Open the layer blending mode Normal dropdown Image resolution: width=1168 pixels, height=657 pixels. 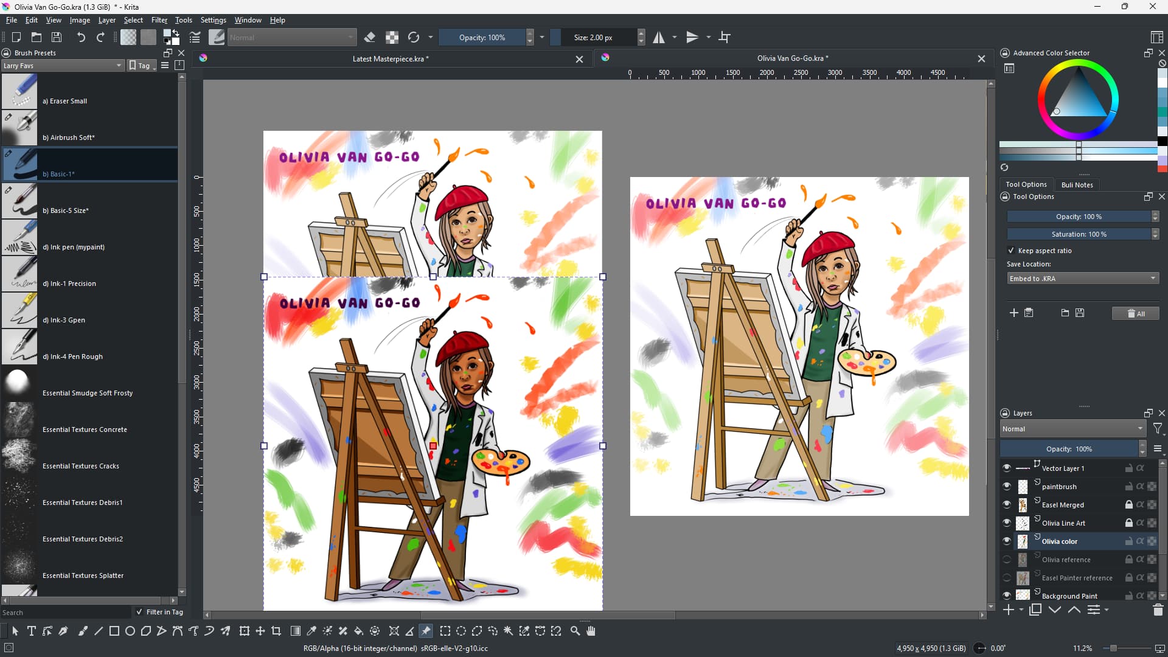[x=1072, y=428]
